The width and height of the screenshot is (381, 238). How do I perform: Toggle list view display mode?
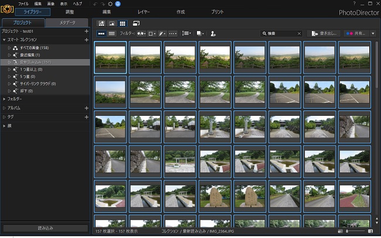[x=111, y=33]
